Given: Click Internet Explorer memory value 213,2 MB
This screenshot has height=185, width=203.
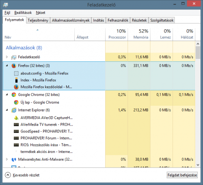Looking at the screenshot, I should (x=141, y=110).
